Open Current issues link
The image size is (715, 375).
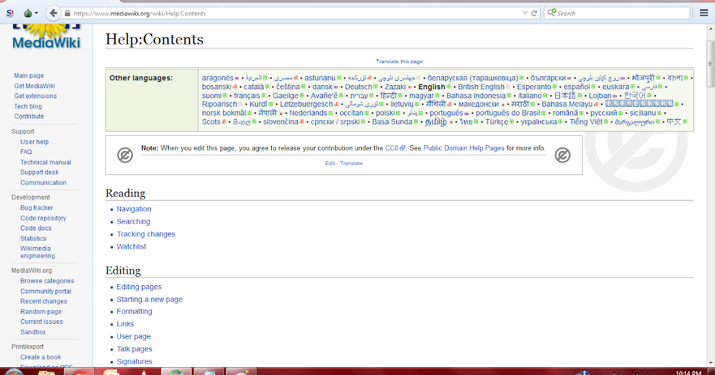pos(42,321)
